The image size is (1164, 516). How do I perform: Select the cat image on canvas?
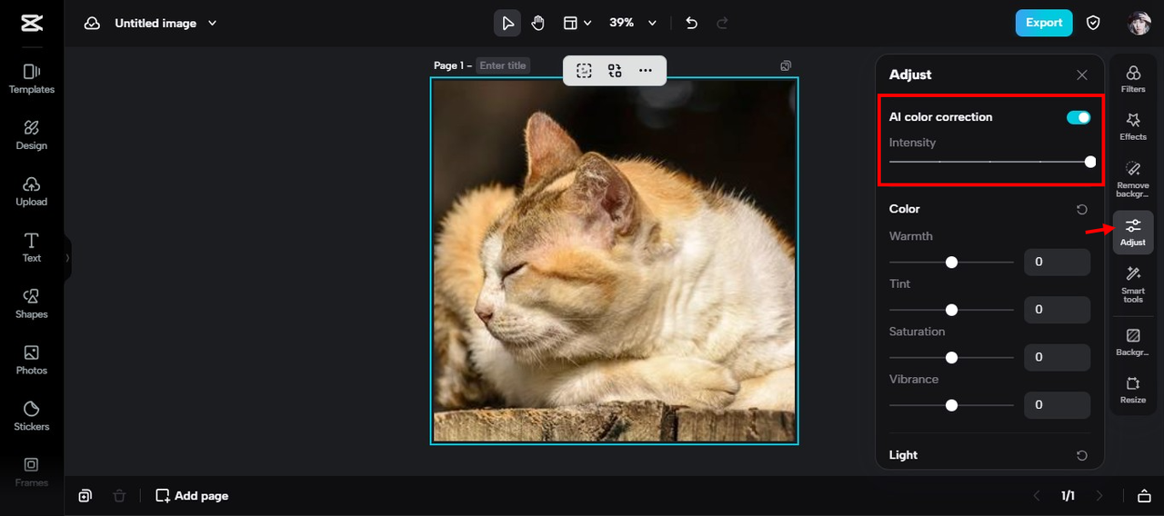pos(614,261)
